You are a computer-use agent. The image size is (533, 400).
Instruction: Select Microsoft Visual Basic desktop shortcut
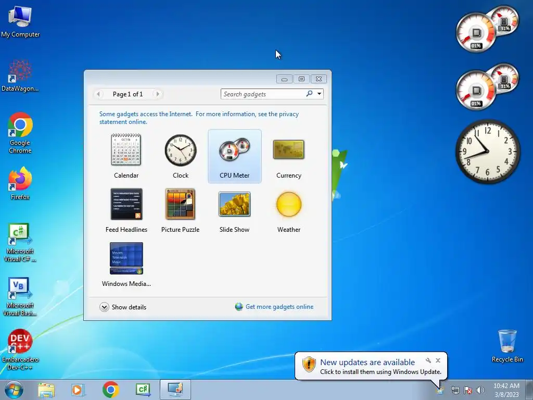[20, 297]
